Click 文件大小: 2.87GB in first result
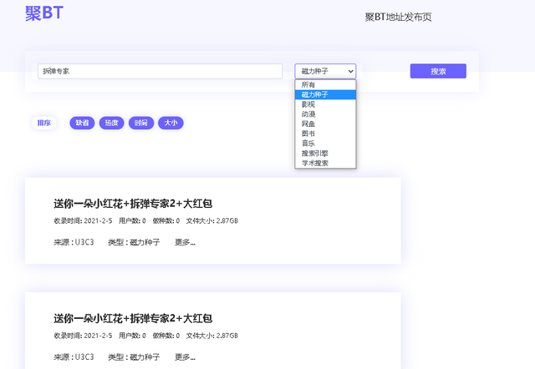 coord(211,220)
